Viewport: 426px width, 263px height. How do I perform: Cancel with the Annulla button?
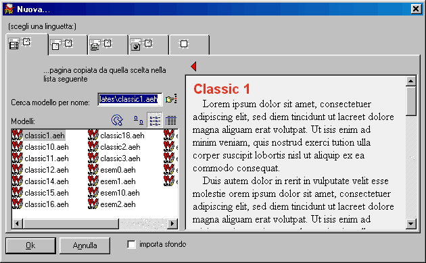[x=85, y=245]
